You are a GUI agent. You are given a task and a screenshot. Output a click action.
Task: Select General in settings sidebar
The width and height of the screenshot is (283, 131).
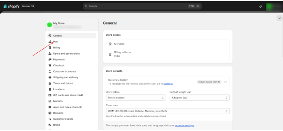pos(71,36)
